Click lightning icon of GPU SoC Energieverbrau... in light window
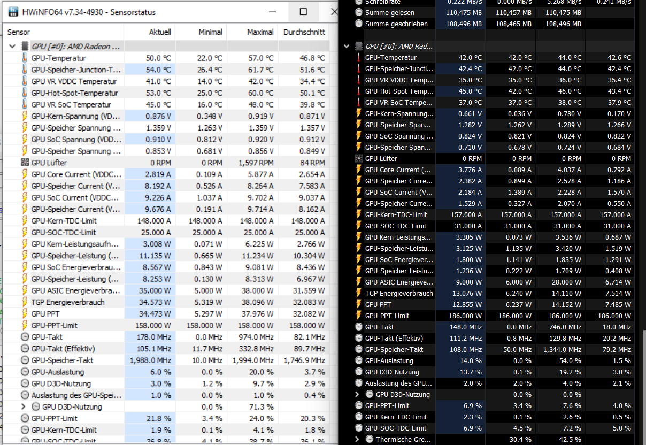The width and height of the screenshot is (646, 445). [24, 267]
